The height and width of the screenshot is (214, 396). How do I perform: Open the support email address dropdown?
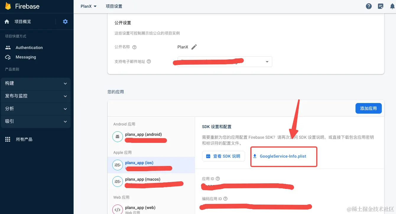click(x=225, y=62)
